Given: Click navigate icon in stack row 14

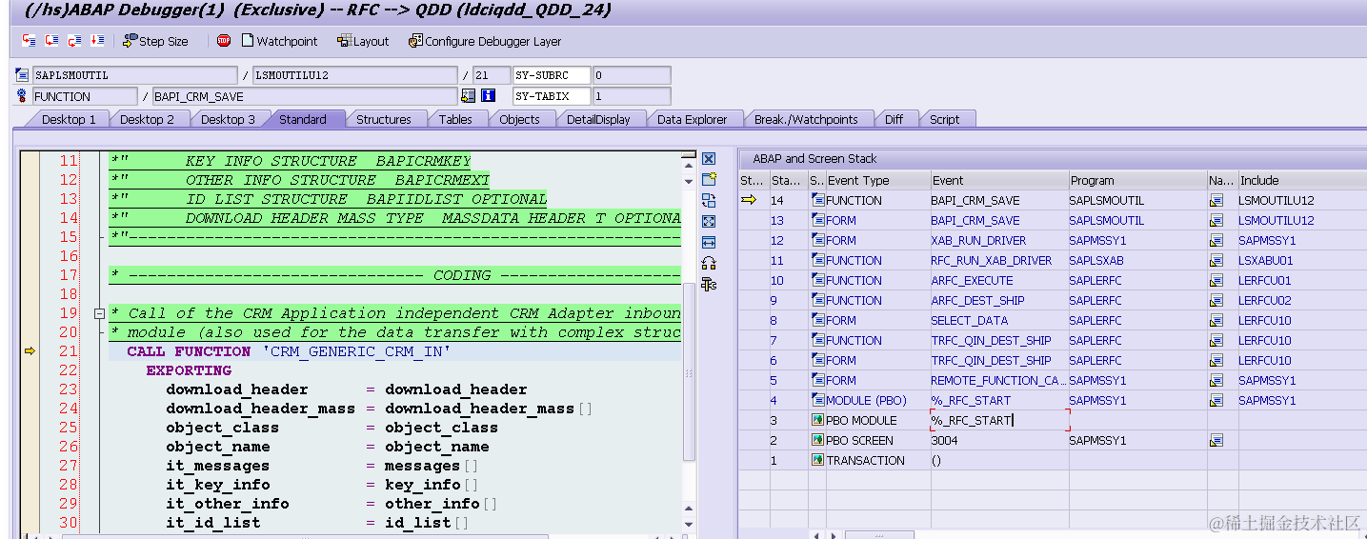Looking at the screenshot, I should tap(1216, 200).
